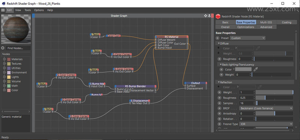Select the Output node title
Image resolution: width=300 pixels, height=140 pixels.
point(195,83)
